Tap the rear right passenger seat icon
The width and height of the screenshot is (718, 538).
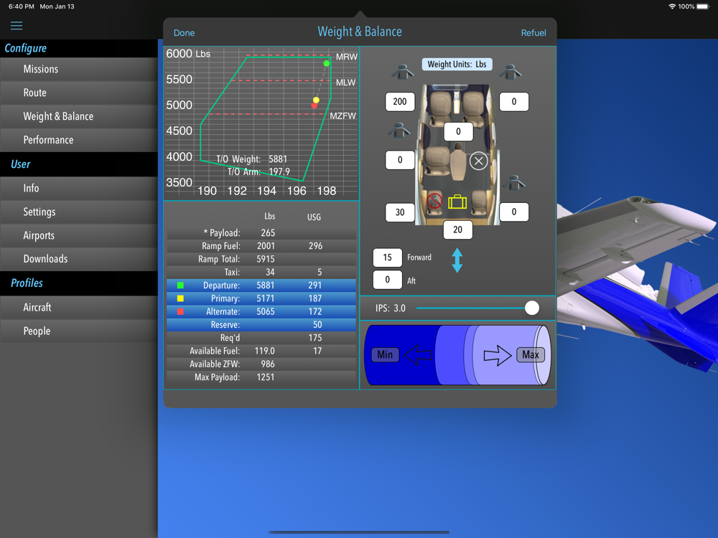point(514,182)
